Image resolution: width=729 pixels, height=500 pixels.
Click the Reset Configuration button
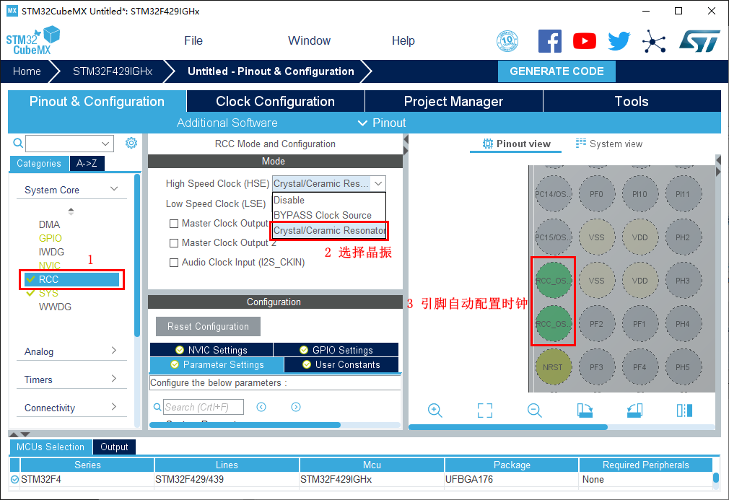pos(208,327)
